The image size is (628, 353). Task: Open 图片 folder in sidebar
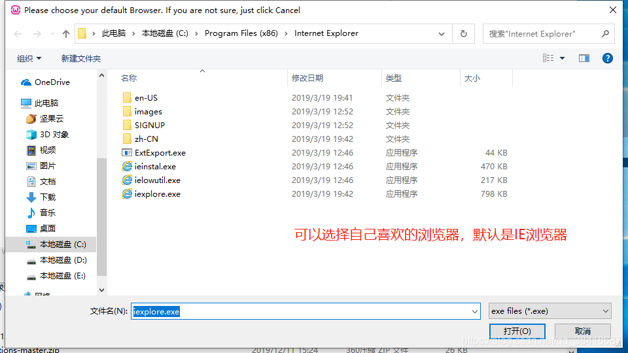(41, 165)
